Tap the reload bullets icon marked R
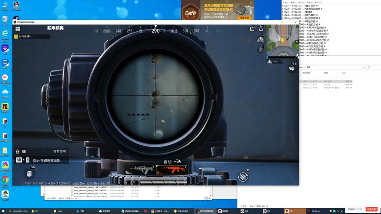 click(x=243, y=177)
